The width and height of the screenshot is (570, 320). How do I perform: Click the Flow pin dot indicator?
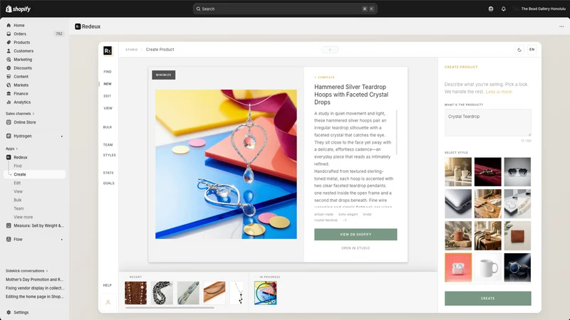pos(62,240)
